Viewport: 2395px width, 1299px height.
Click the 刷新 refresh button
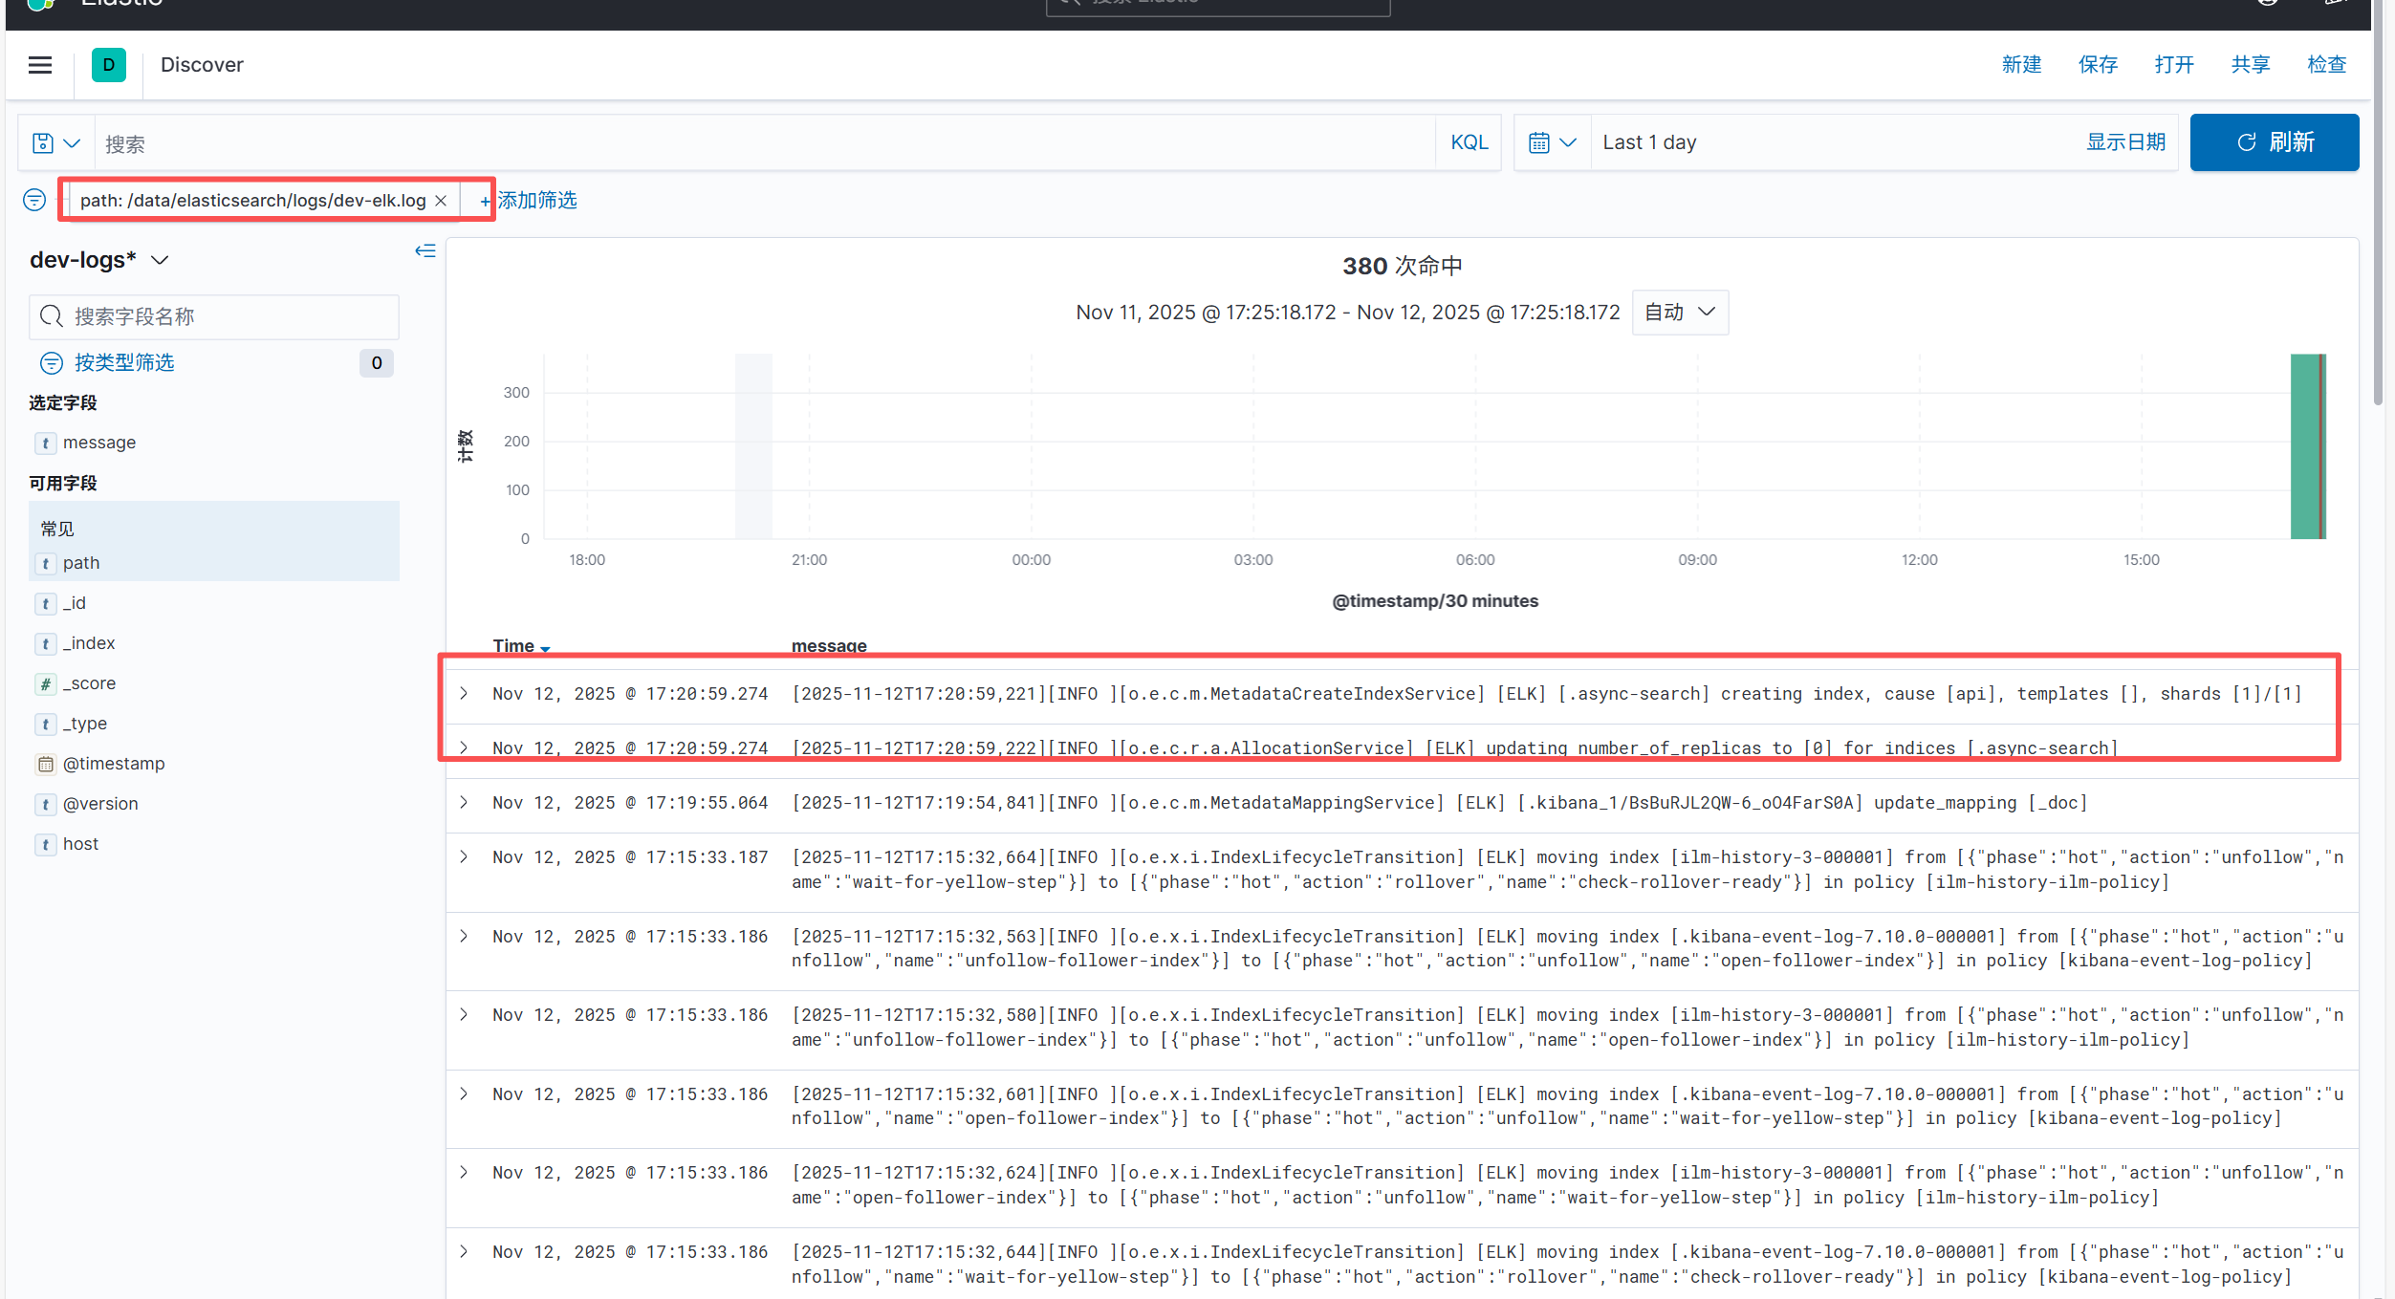(x=2274, y=143)
